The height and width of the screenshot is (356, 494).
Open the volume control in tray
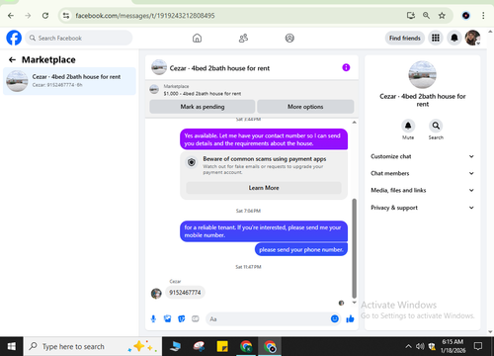tap(420, 346)
